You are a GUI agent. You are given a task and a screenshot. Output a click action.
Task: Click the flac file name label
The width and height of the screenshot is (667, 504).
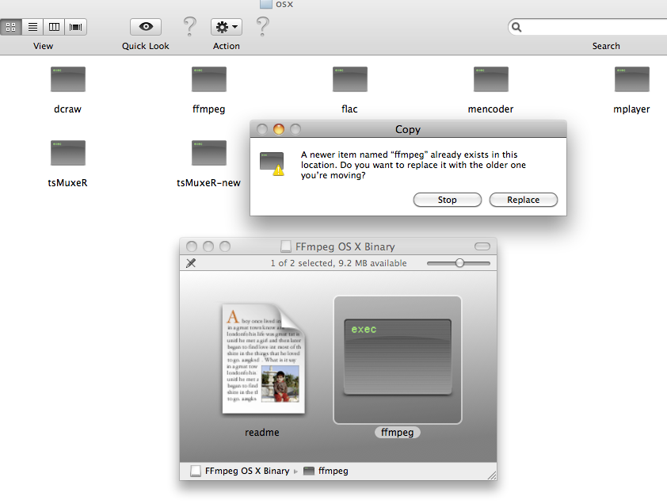tap(349, 109)
